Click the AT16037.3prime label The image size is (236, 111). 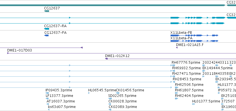61,101
